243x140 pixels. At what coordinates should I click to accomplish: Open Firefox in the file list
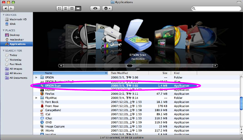coord(50,94)
